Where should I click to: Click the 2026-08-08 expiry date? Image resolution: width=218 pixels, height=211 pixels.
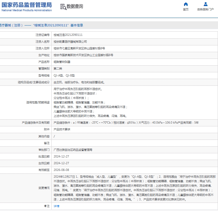tap(61, 170)
